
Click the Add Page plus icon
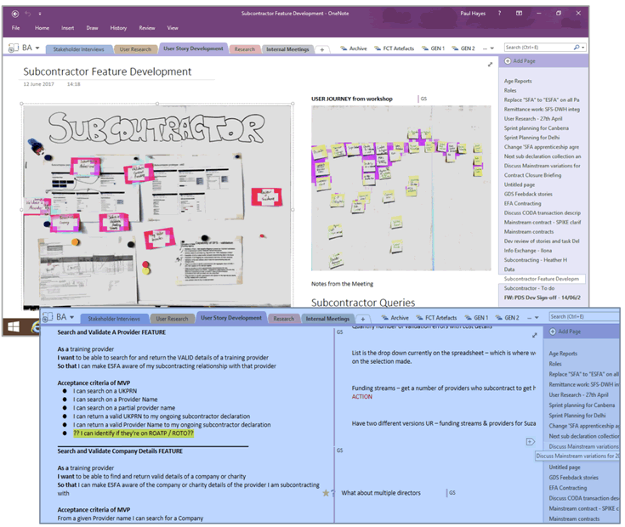point(508,62)
